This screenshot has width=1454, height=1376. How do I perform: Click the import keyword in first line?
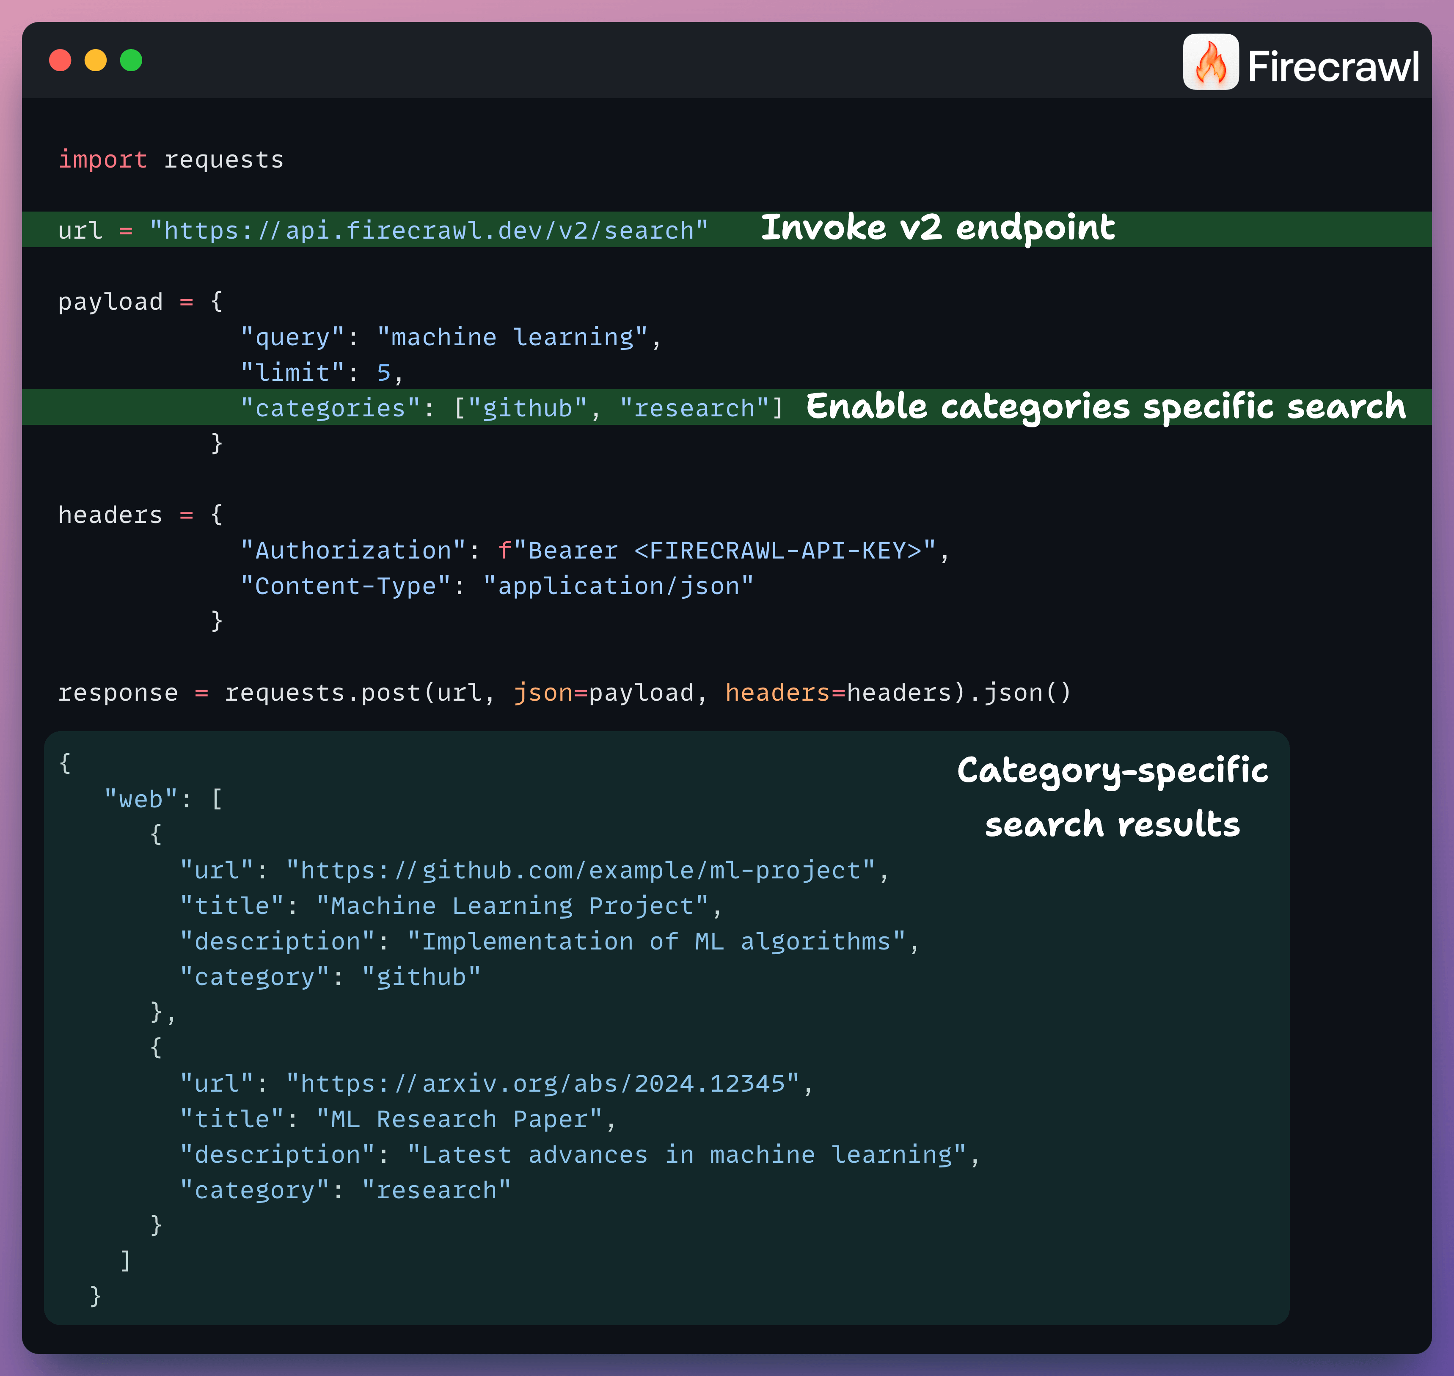click(x=103, y=159)
